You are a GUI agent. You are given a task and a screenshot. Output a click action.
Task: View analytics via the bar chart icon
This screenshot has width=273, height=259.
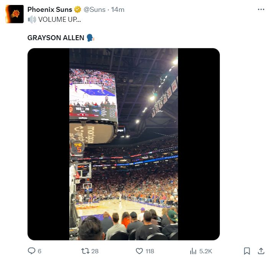click(193, 251)
